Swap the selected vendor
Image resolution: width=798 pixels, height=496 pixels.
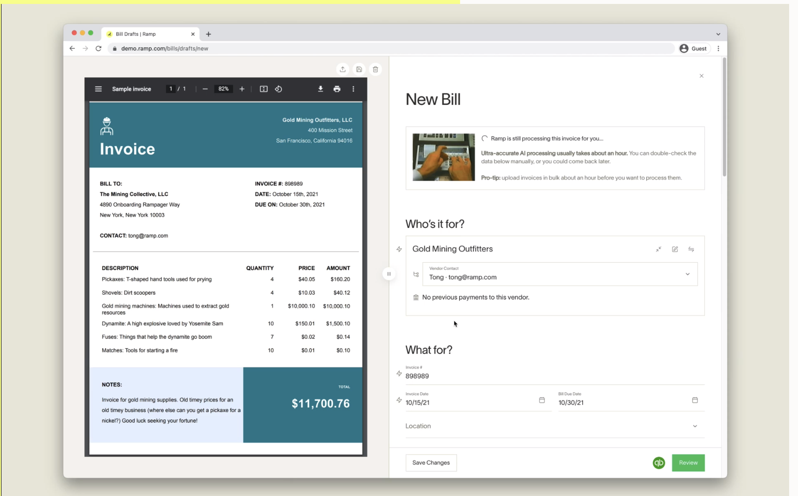click(x=691, y=249)
